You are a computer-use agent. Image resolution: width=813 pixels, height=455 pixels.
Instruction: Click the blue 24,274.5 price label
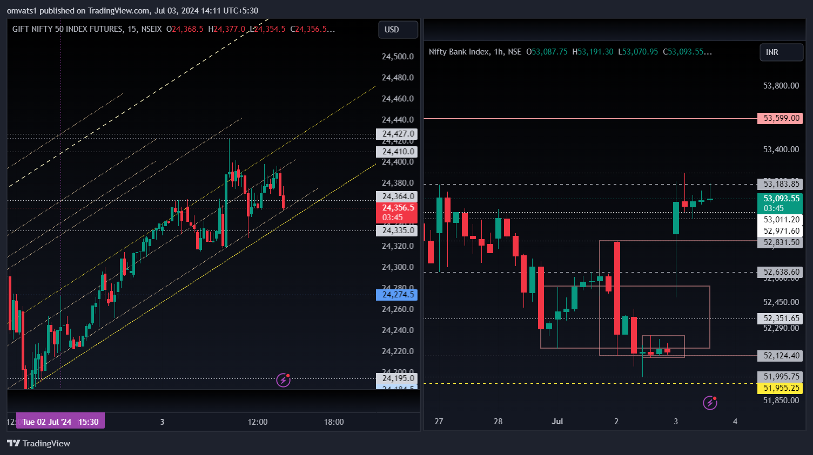397,295
